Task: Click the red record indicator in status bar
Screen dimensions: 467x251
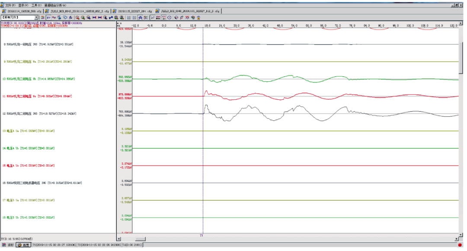Action: (460, 245)
